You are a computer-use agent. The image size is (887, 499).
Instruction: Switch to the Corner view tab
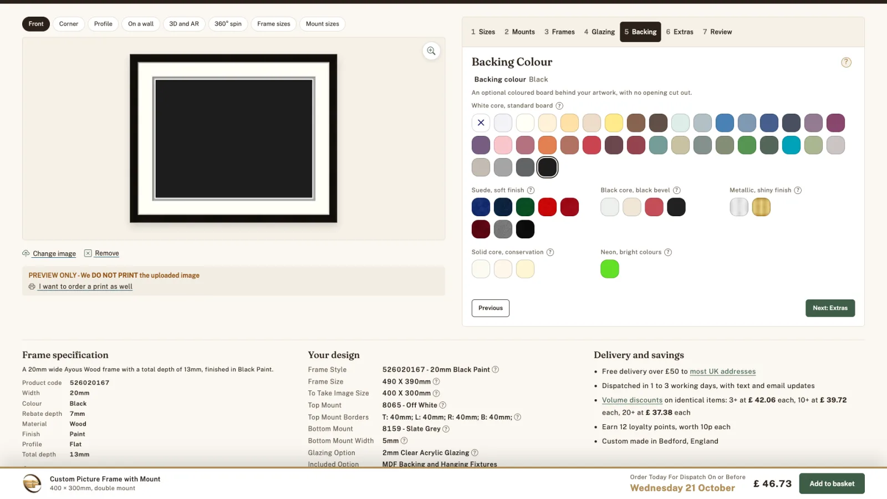[69, 24]
